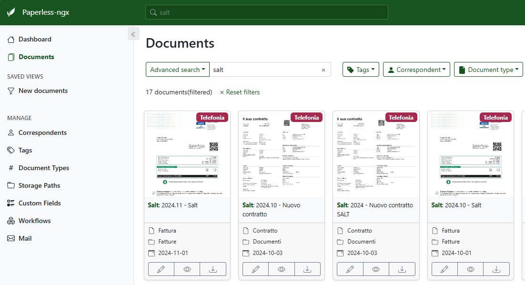Open the thumbnail of Salt 2024.10 - Salt
This screenshot has height=285, width=525.
pyautogui.click(x=470, y=154)
